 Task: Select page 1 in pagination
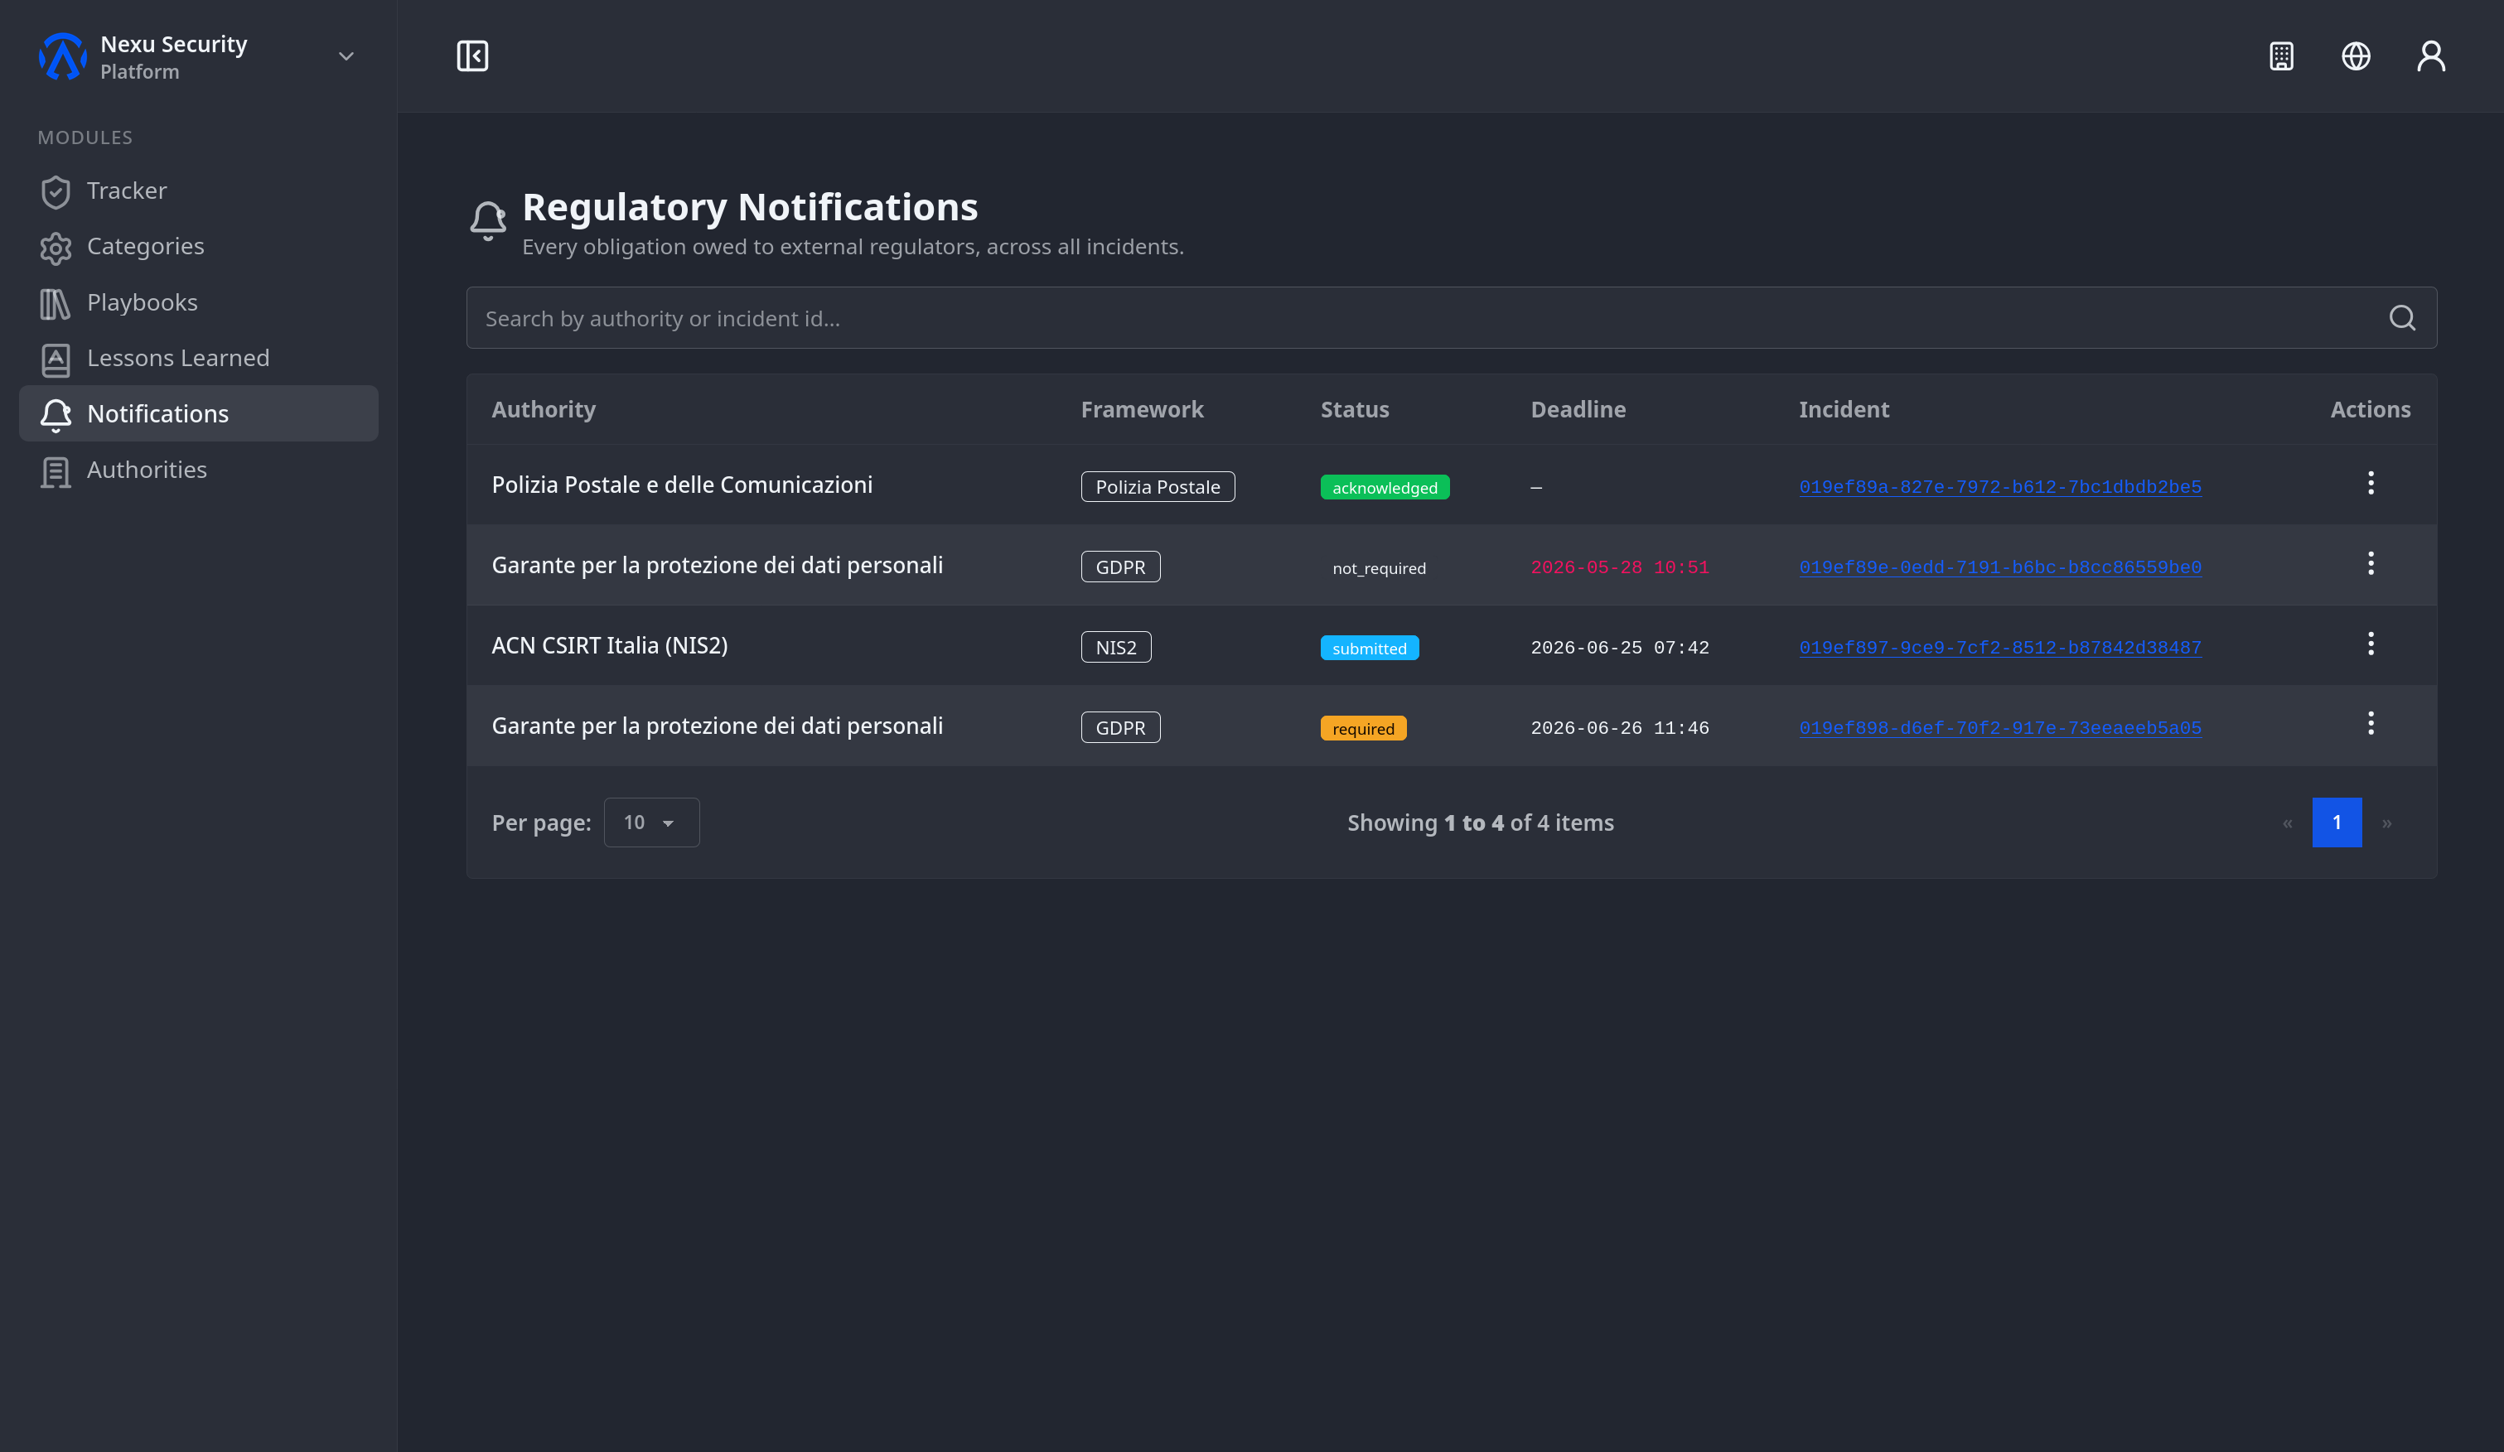click(2336, 822)
